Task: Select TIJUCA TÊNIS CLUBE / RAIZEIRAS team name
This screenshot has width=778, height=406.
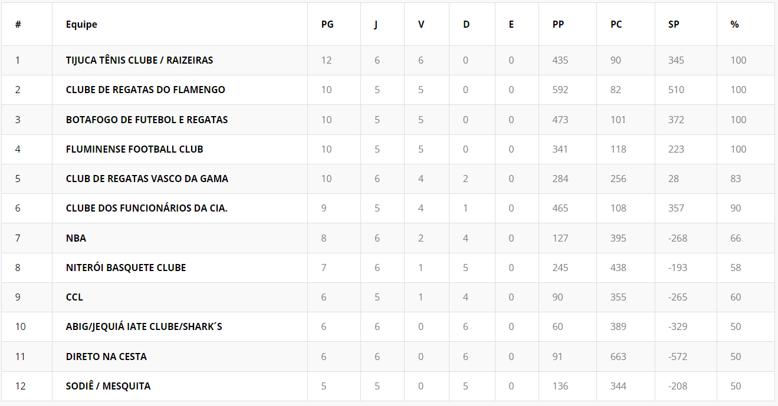Action: (139, 60)
